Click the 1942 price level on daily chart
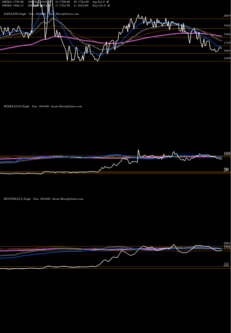Screen dimensions: 231x333 227,25
